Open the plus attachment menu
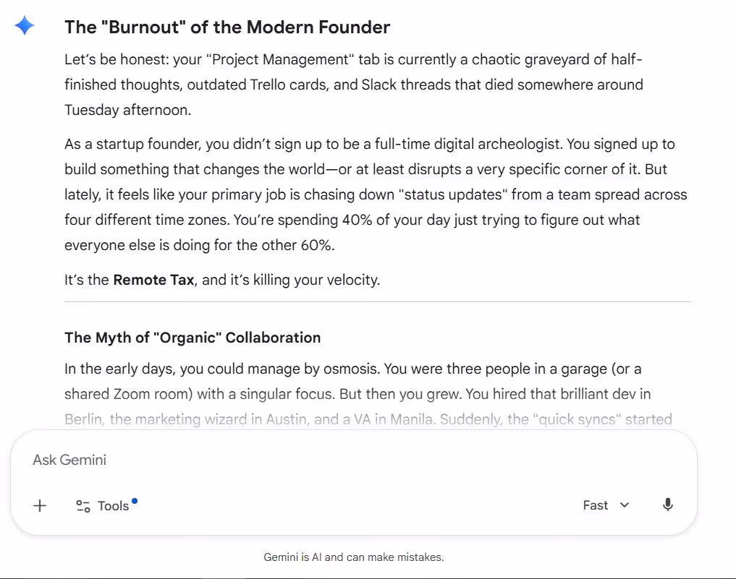This screenshot has width=736, height=579. [x=40, y=506]
